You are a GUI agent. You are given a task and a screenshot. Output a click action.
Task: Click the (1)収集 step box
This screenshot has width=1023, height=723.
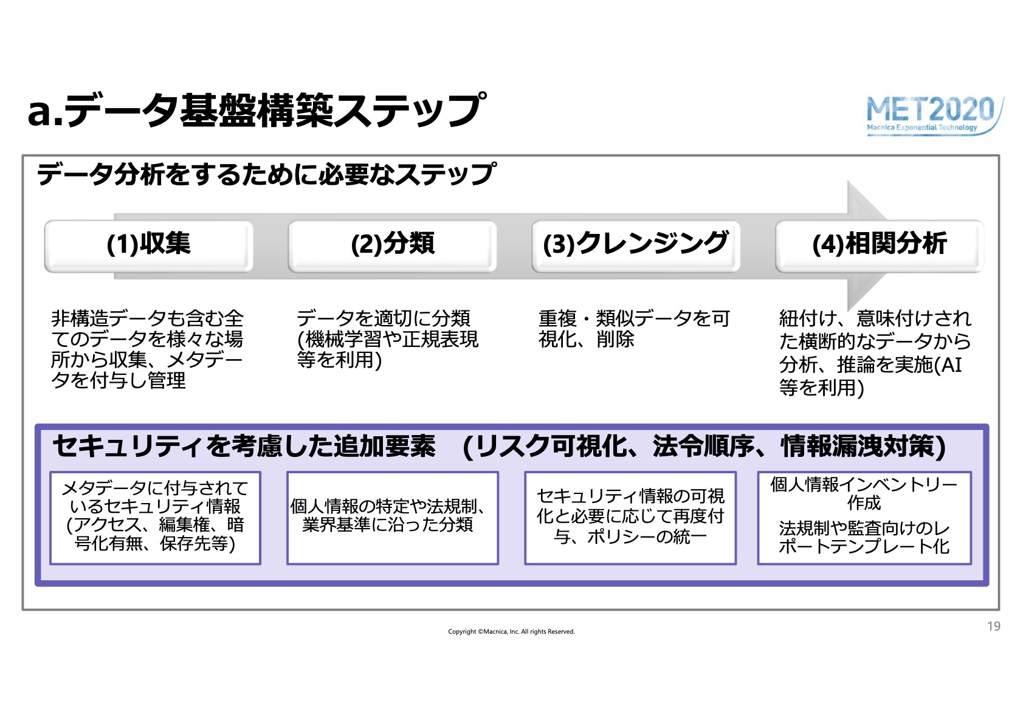click(149, 245)
